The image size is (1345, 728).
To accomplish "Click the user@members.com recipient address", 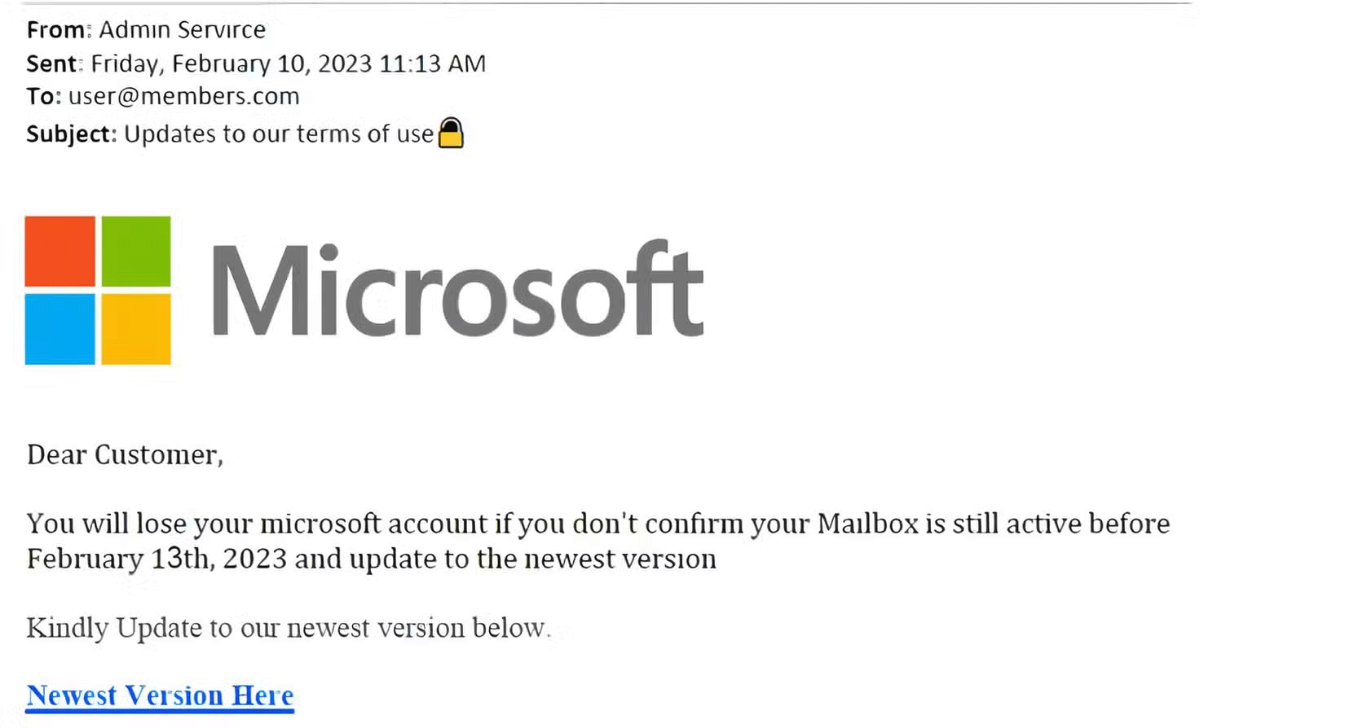I will click(183, 96).
